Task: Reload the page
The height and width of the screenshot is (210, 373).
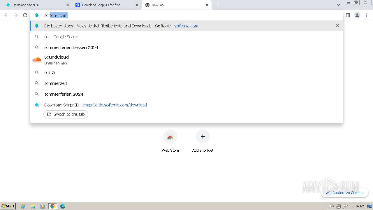Action: (x=25, y=15)
